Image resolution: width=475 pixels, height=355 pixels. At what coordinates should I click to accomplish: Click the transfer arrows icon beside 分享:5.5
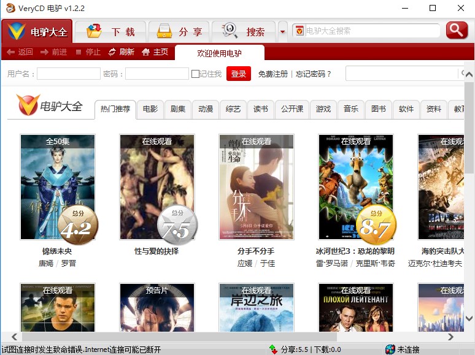pos(273,349)
